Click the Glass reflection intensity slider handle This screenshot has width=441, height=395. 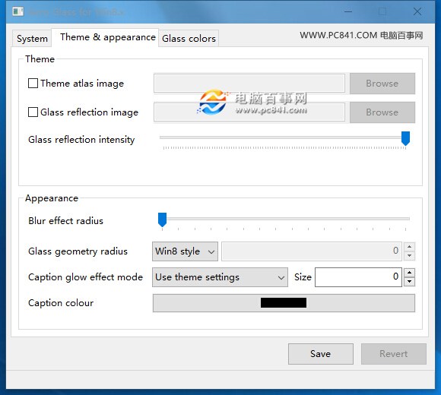[405, 138]
